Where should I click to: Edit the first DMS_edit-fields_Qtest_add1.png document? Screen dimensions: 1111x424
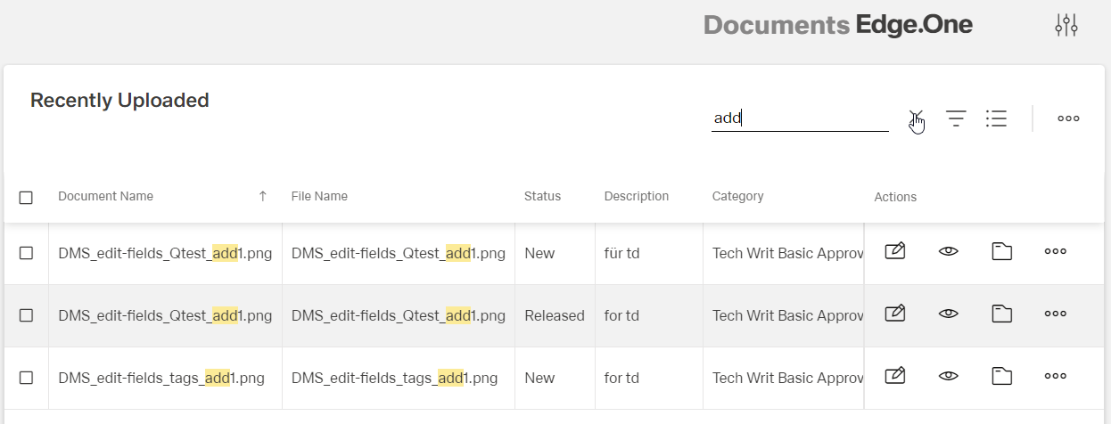[x=894, y=252]
